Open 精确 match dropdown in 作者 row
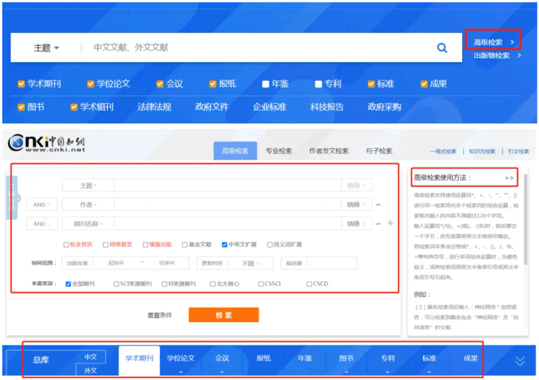 (356, 205)
